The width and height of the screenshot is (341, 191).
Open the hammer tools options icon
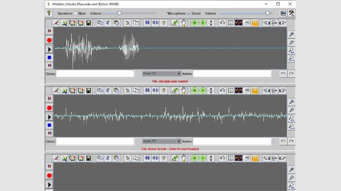pos(291,13)
